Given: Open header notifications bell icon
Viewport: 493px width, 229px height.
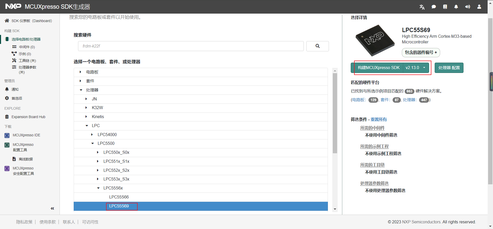Looking at the screenshot, I should (456, 7).
